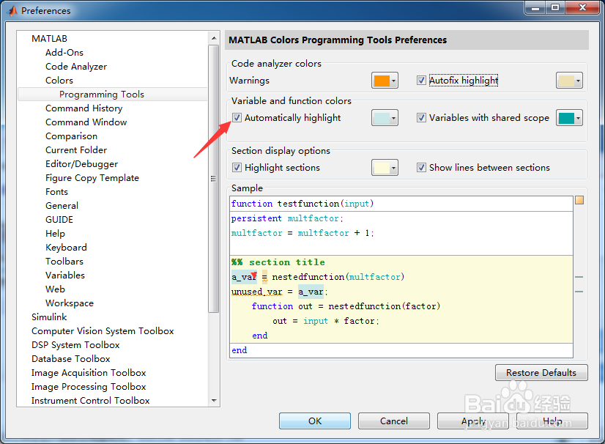This screenshot has height=444, width=605.
Task: Select Comparison in the tree
Action: coord(71,136)
